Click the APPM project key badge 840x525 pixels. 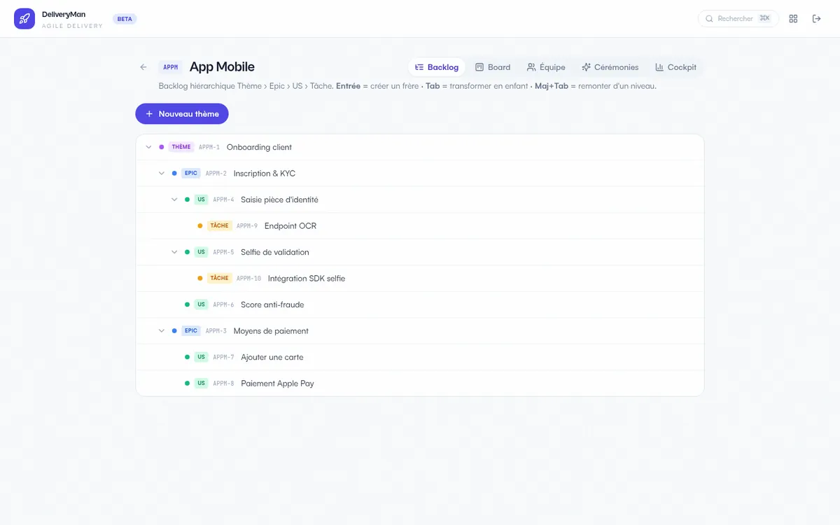tap(171, 67)
